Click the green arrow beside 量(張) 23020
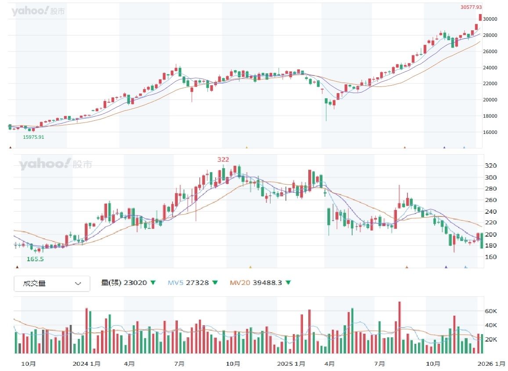Screen dimensions: 508x371 [x=152, y=283]
